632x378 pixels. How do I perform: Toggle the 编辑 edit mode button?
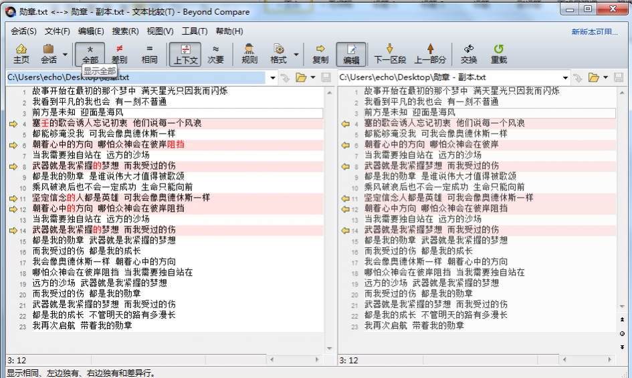[351, 54]
